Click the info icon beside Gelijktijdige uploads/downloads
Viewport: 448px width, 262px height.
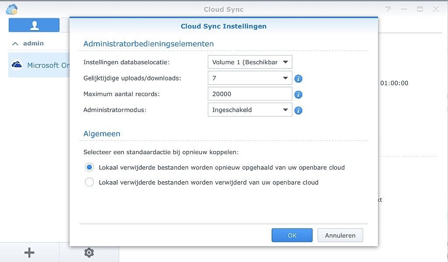[298, 78]
